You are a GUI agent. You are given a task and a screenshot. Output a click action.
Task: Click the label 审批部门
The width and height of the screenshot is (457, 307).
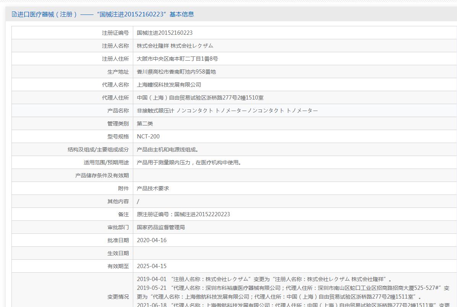coord(118,227)
